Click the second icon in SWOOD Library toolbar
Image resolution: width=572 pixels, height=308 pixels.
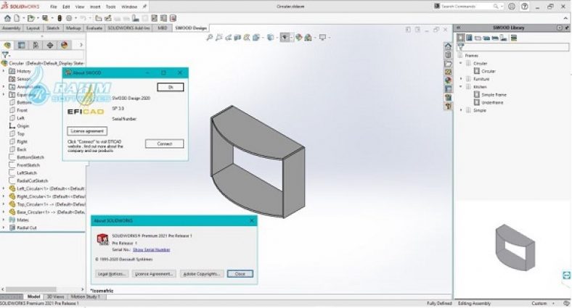pos(469,38)
